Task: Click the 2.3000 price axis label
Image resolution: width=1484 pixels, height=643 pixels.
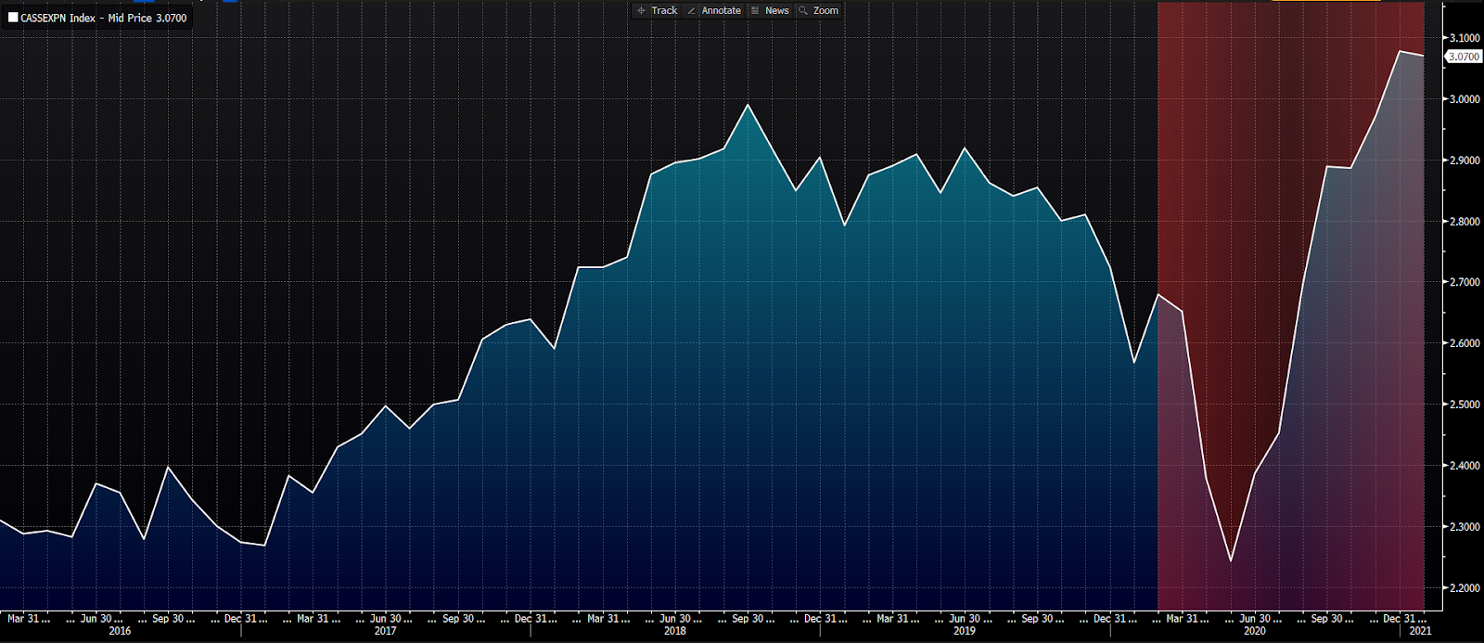Action: pyautogui.click(x=1465, y=527)
